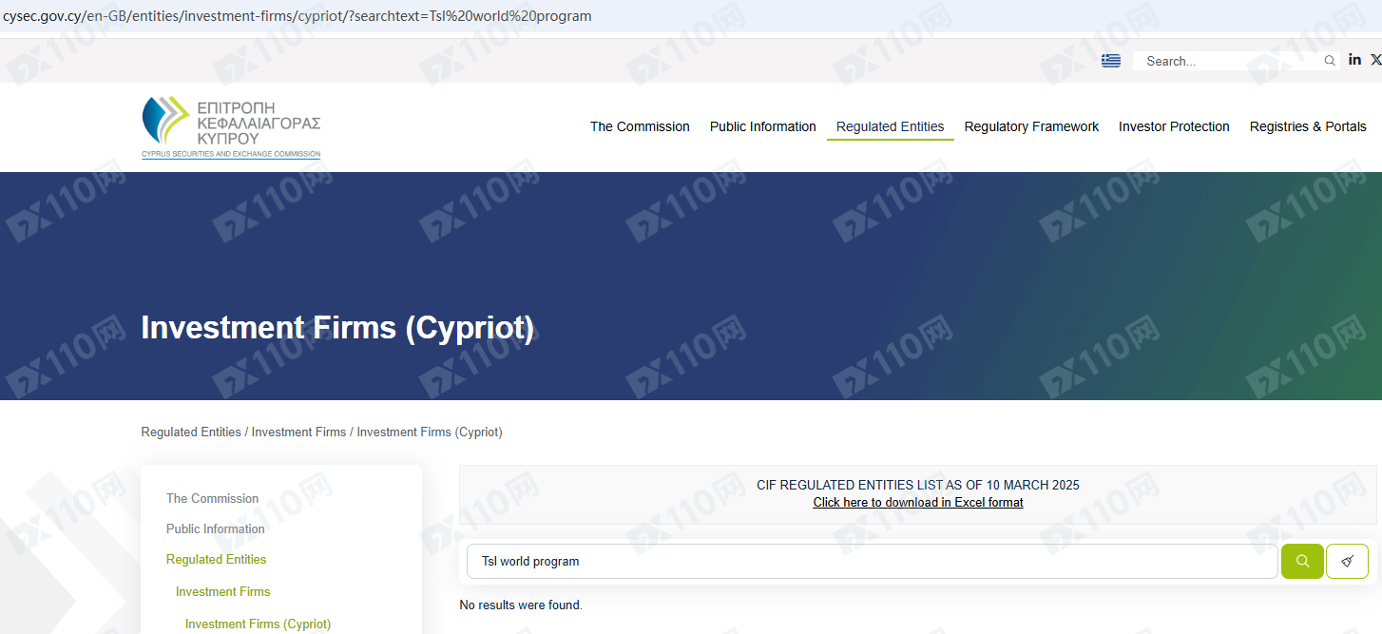Screen dimensions: 1382x634
Task: Select Investment Firms (Cypriot) in the sidebar
Action: pyautogui.click(x=258, y=624)
